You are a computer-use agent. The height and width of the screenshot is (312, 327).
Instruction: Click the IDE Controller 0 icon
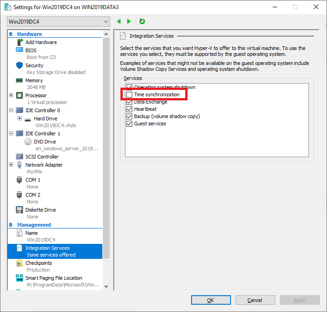click(x=19, y=110)
